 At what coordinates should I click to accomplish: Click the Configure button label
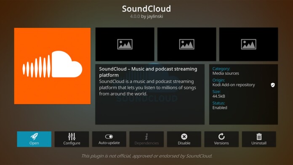72,143
